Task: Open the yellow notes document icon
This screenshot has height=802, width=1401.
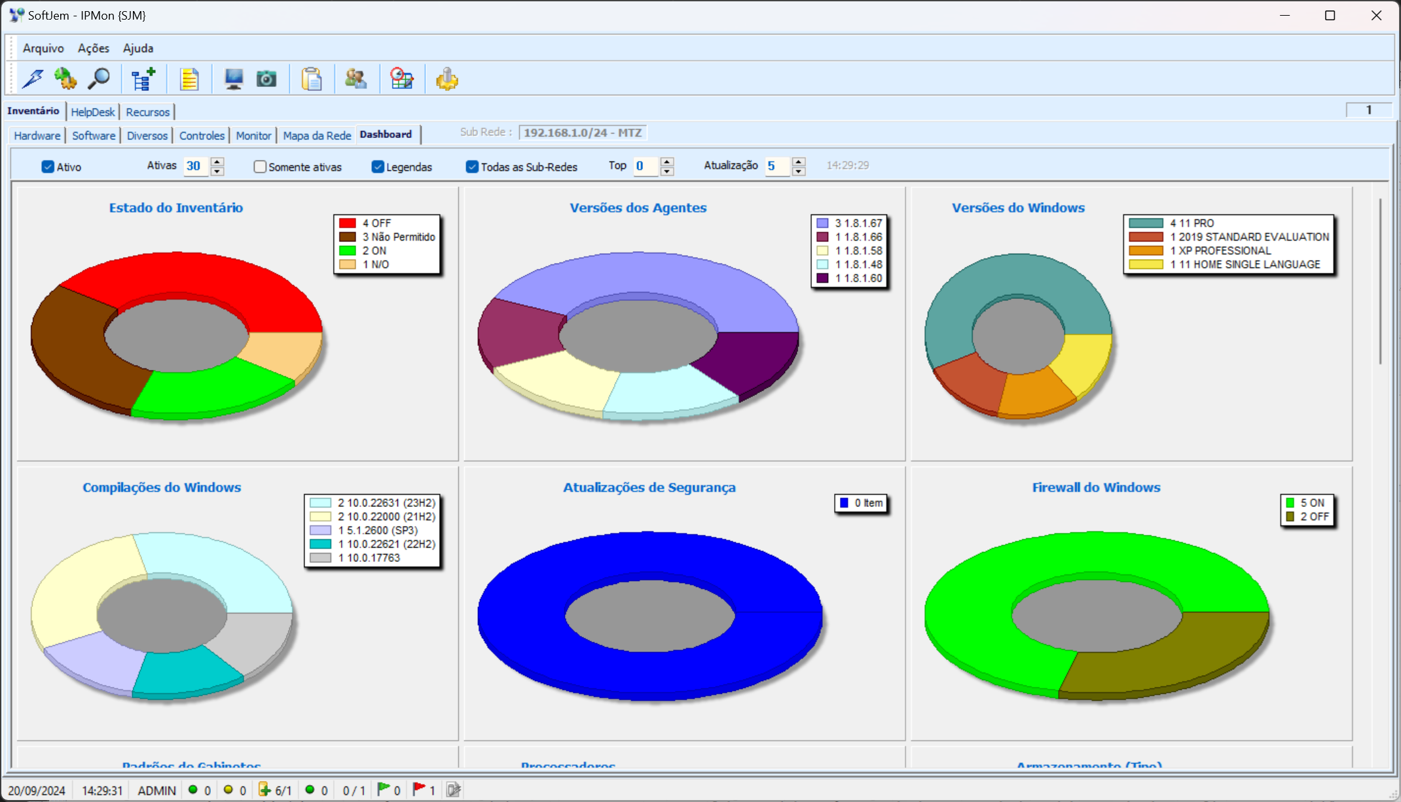Action: click(x=189, y=79)
